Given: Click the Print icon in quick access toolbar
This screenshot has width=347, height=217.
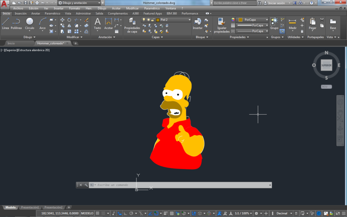Looking at the screenshot, I should click(x=37, y=3).
